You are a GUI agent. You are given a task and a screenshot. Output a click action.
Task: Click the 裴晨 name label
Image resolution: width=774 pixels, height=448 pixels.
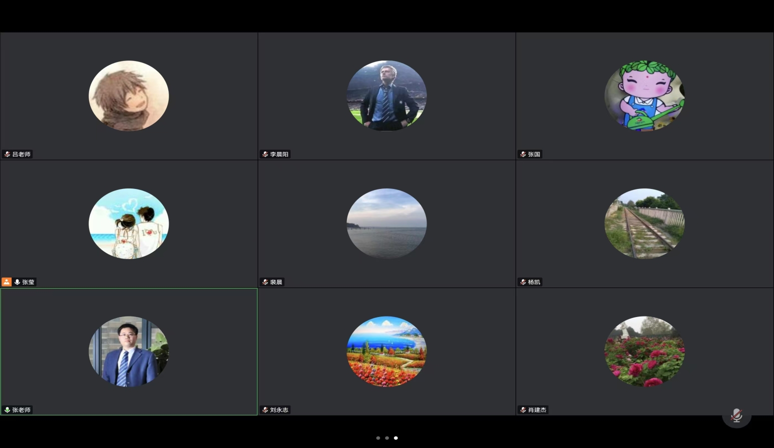(x=276, y=282)
